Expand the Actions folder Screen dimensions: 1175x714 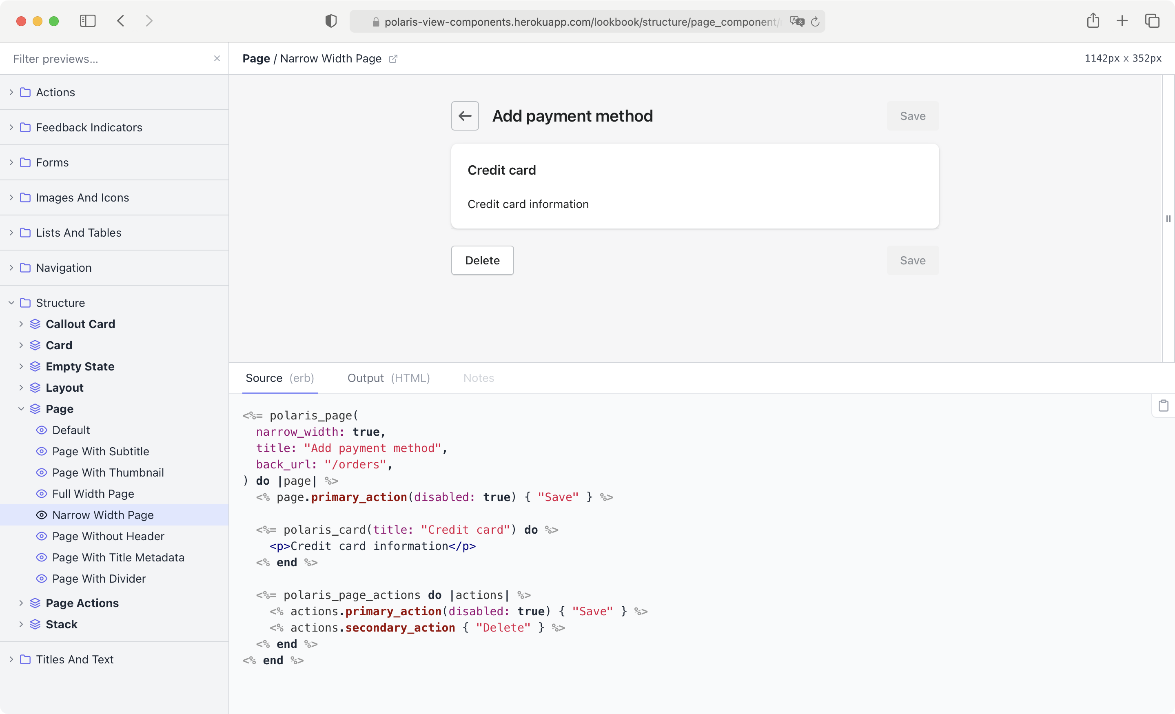(55, 92)
